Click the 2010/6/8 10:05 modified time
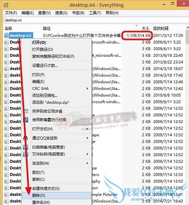The height and width of the screenshot is (205, 189). coord(167,95)
